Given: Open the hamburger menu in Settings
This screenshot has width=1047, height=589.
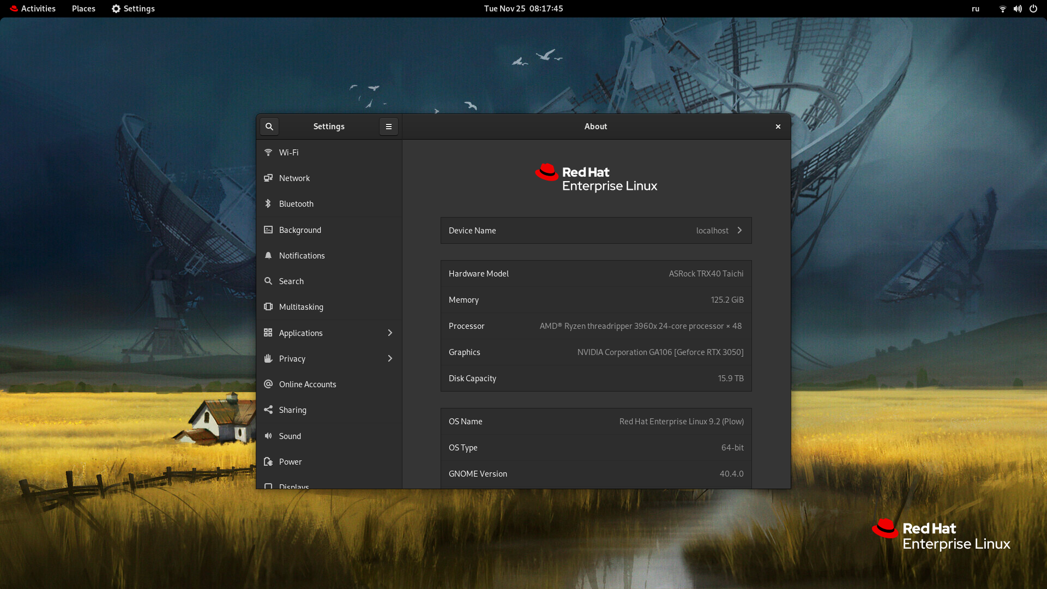Looking at the screenshot, I should pos(389,127).
